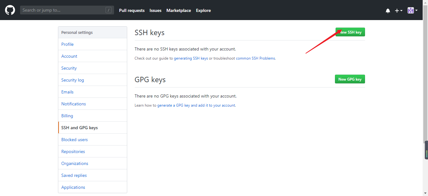428x196 pixels.
Task: Open Blocked users settings
Action: [93, 140]
